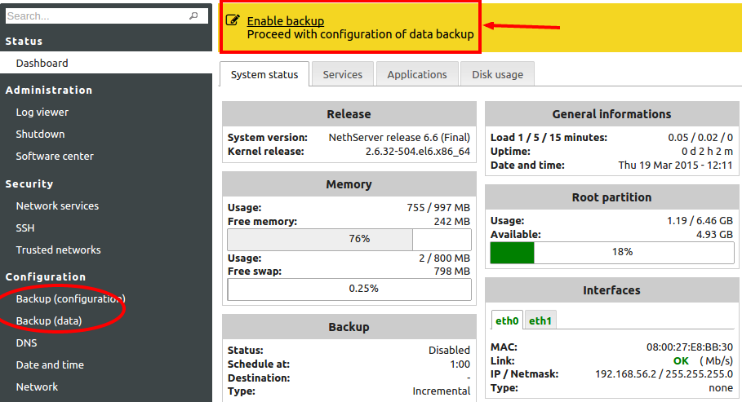Open the Log viewer page
Viewport: 742px width, 402px height.
tap(42, 112)
